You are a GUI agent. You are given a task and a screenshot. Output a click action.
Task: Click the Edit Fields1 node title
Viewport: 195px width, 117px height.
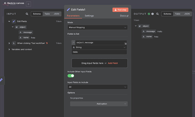[x=78, y=10]
